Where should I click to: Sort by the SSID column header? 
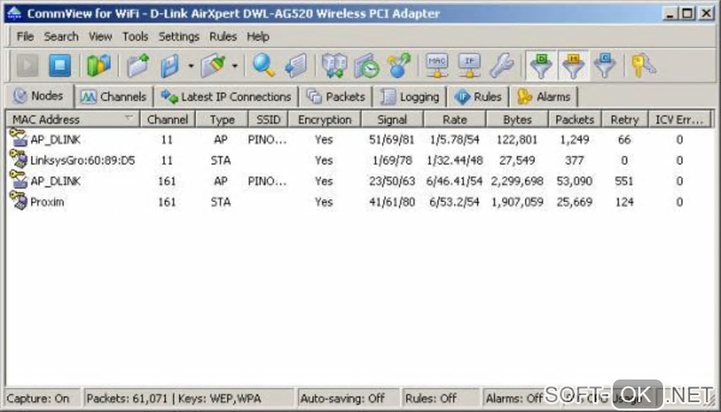click(x=268, y=119)
